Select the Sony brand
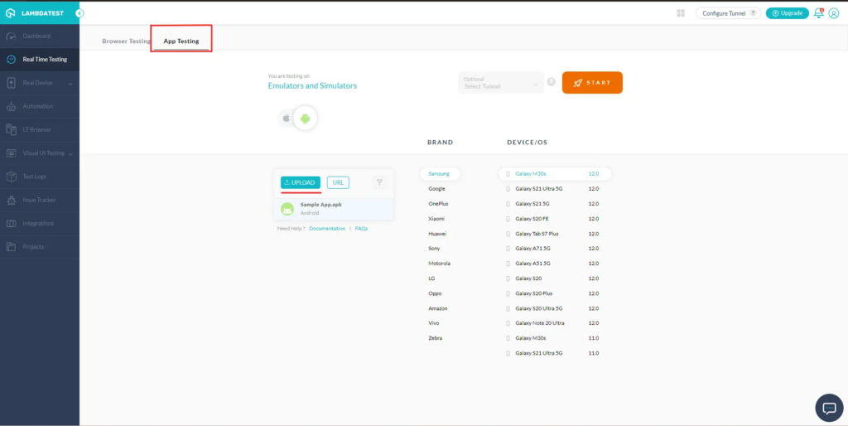This screenshot has width=848, height=426. (434, 249)
